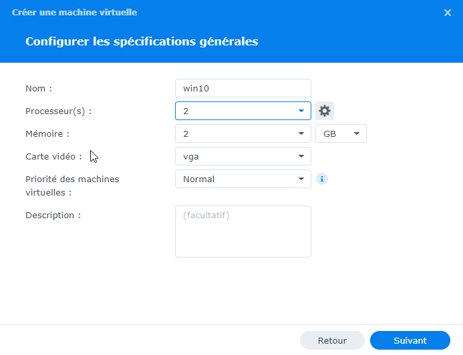The height and width of the screenshot is (355, 463).
Task: Go back with the Retour button
Action: tap(332, 340)
